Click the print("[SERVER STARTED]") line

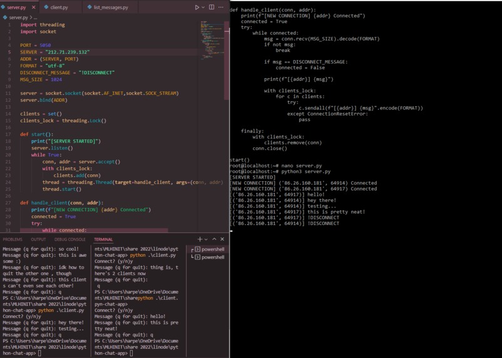point(66,141)
